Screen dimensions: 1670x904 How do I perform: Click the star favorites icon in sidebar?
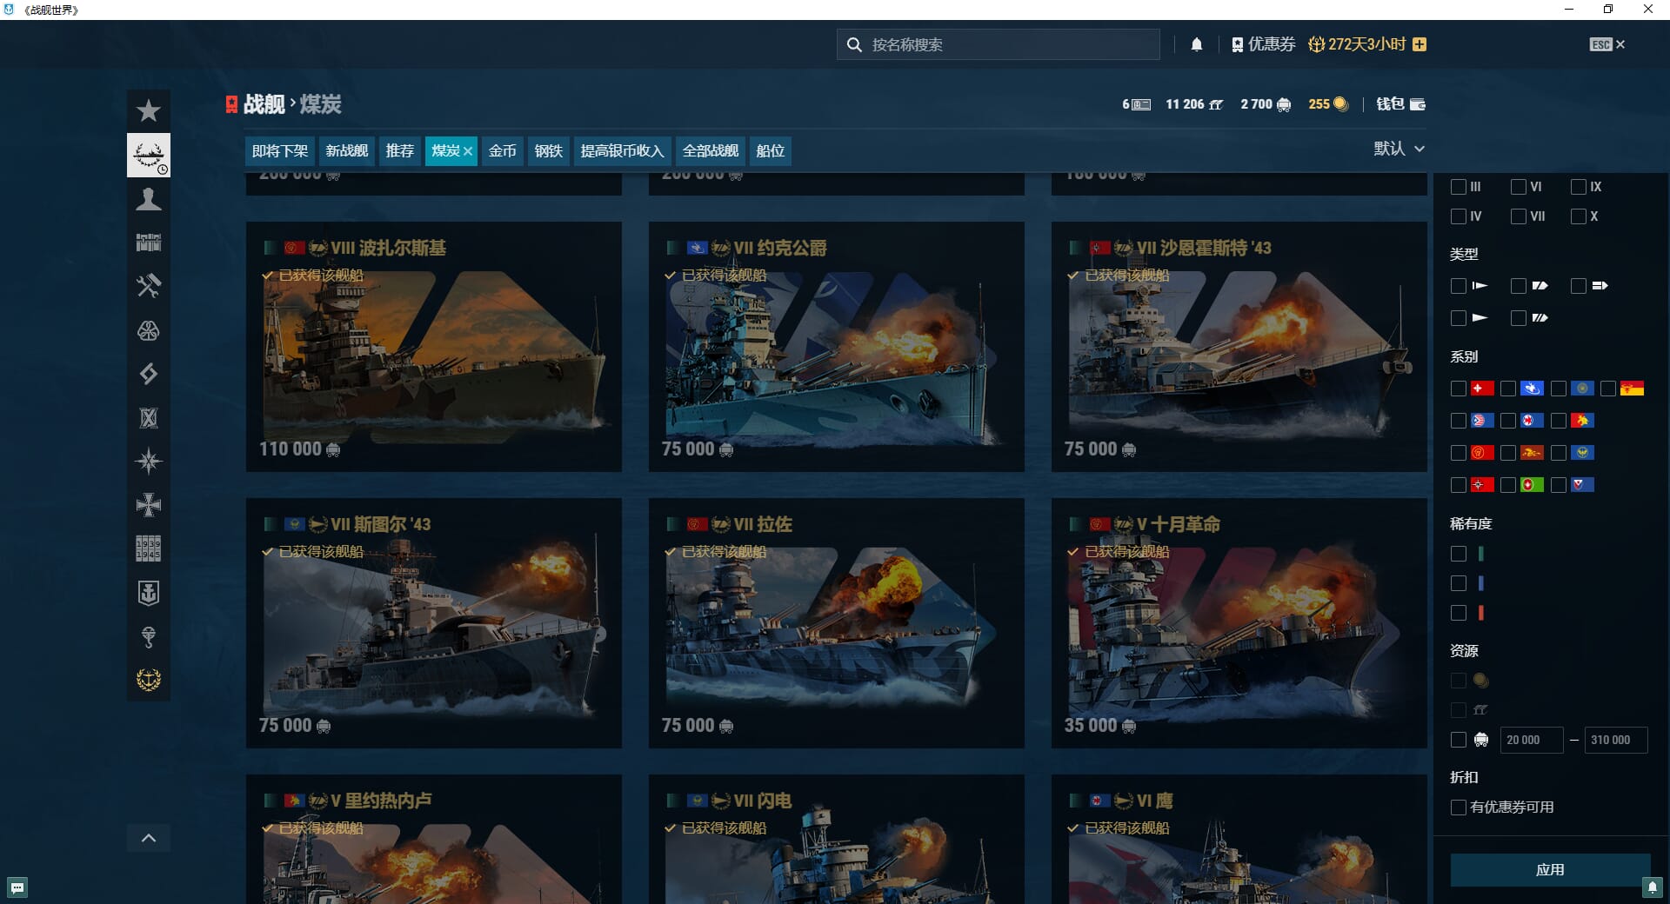149,111
